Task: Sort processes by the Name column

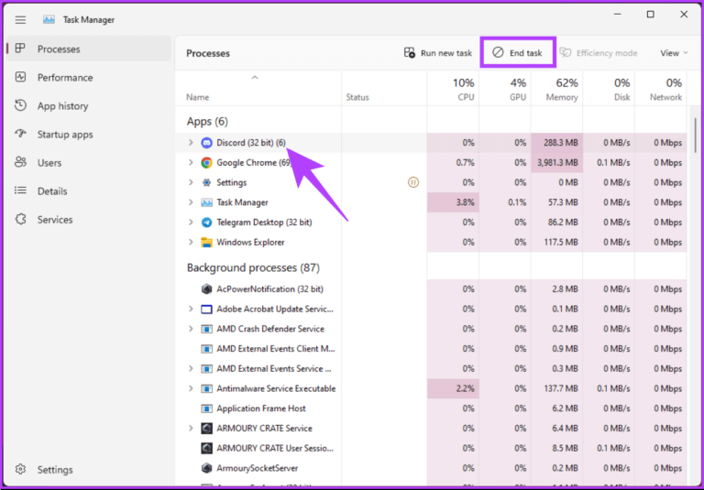Action: coord(258,89)
